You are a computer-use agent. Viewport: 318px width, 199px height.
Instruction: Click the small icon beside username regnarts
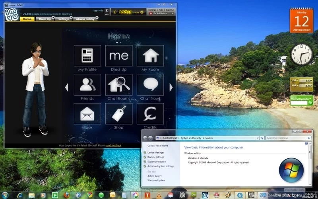coord(107,10)
